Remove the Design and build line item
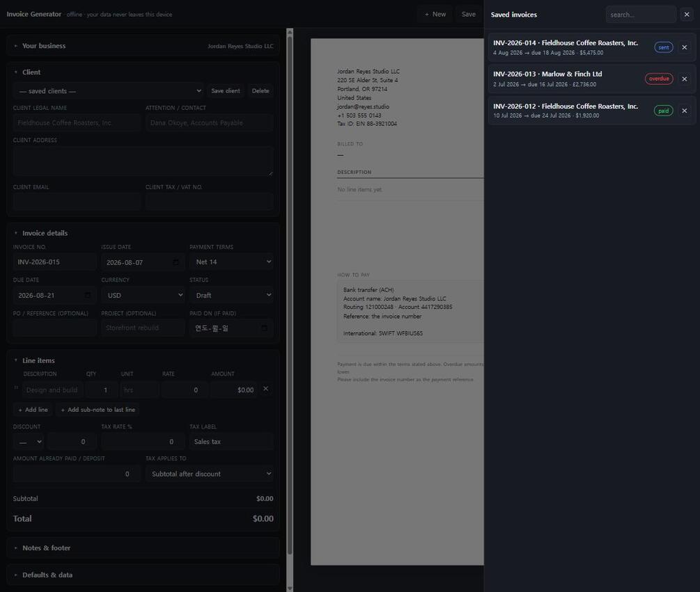The height and width of the screenshot is (592, 700). pos(265,389)
